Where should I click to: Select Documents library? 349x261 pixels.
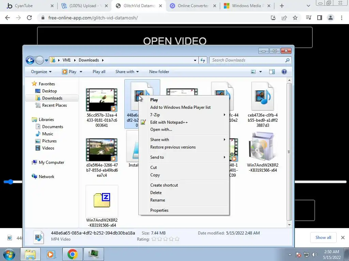[x=52, y=127]
